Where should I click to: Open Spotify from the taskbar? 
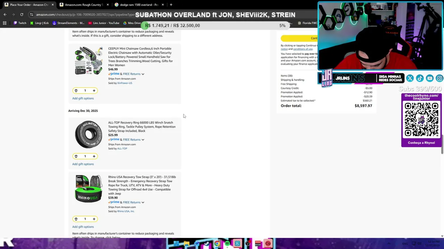(227, 244)
